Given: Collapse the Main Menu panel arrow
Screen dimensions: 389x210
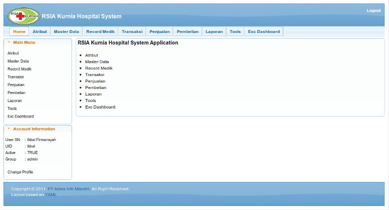Looking at the screenshot, I should (x=9, y=42).
